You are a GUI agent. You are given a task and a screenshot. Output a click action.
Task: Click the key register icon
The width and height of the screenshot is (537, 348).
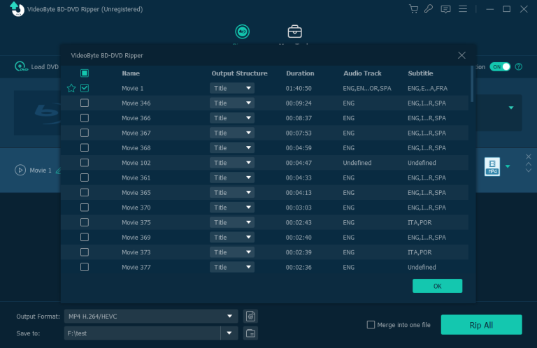(x=429, y=9)
